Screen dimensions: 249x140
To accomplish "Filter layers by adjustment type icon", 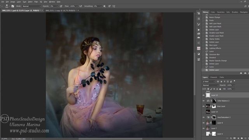I will (221, 81).
